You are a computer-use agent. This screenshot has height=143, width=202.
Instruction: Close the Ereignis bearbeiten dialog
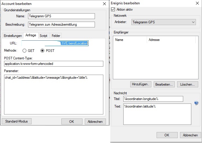point(197,3)
